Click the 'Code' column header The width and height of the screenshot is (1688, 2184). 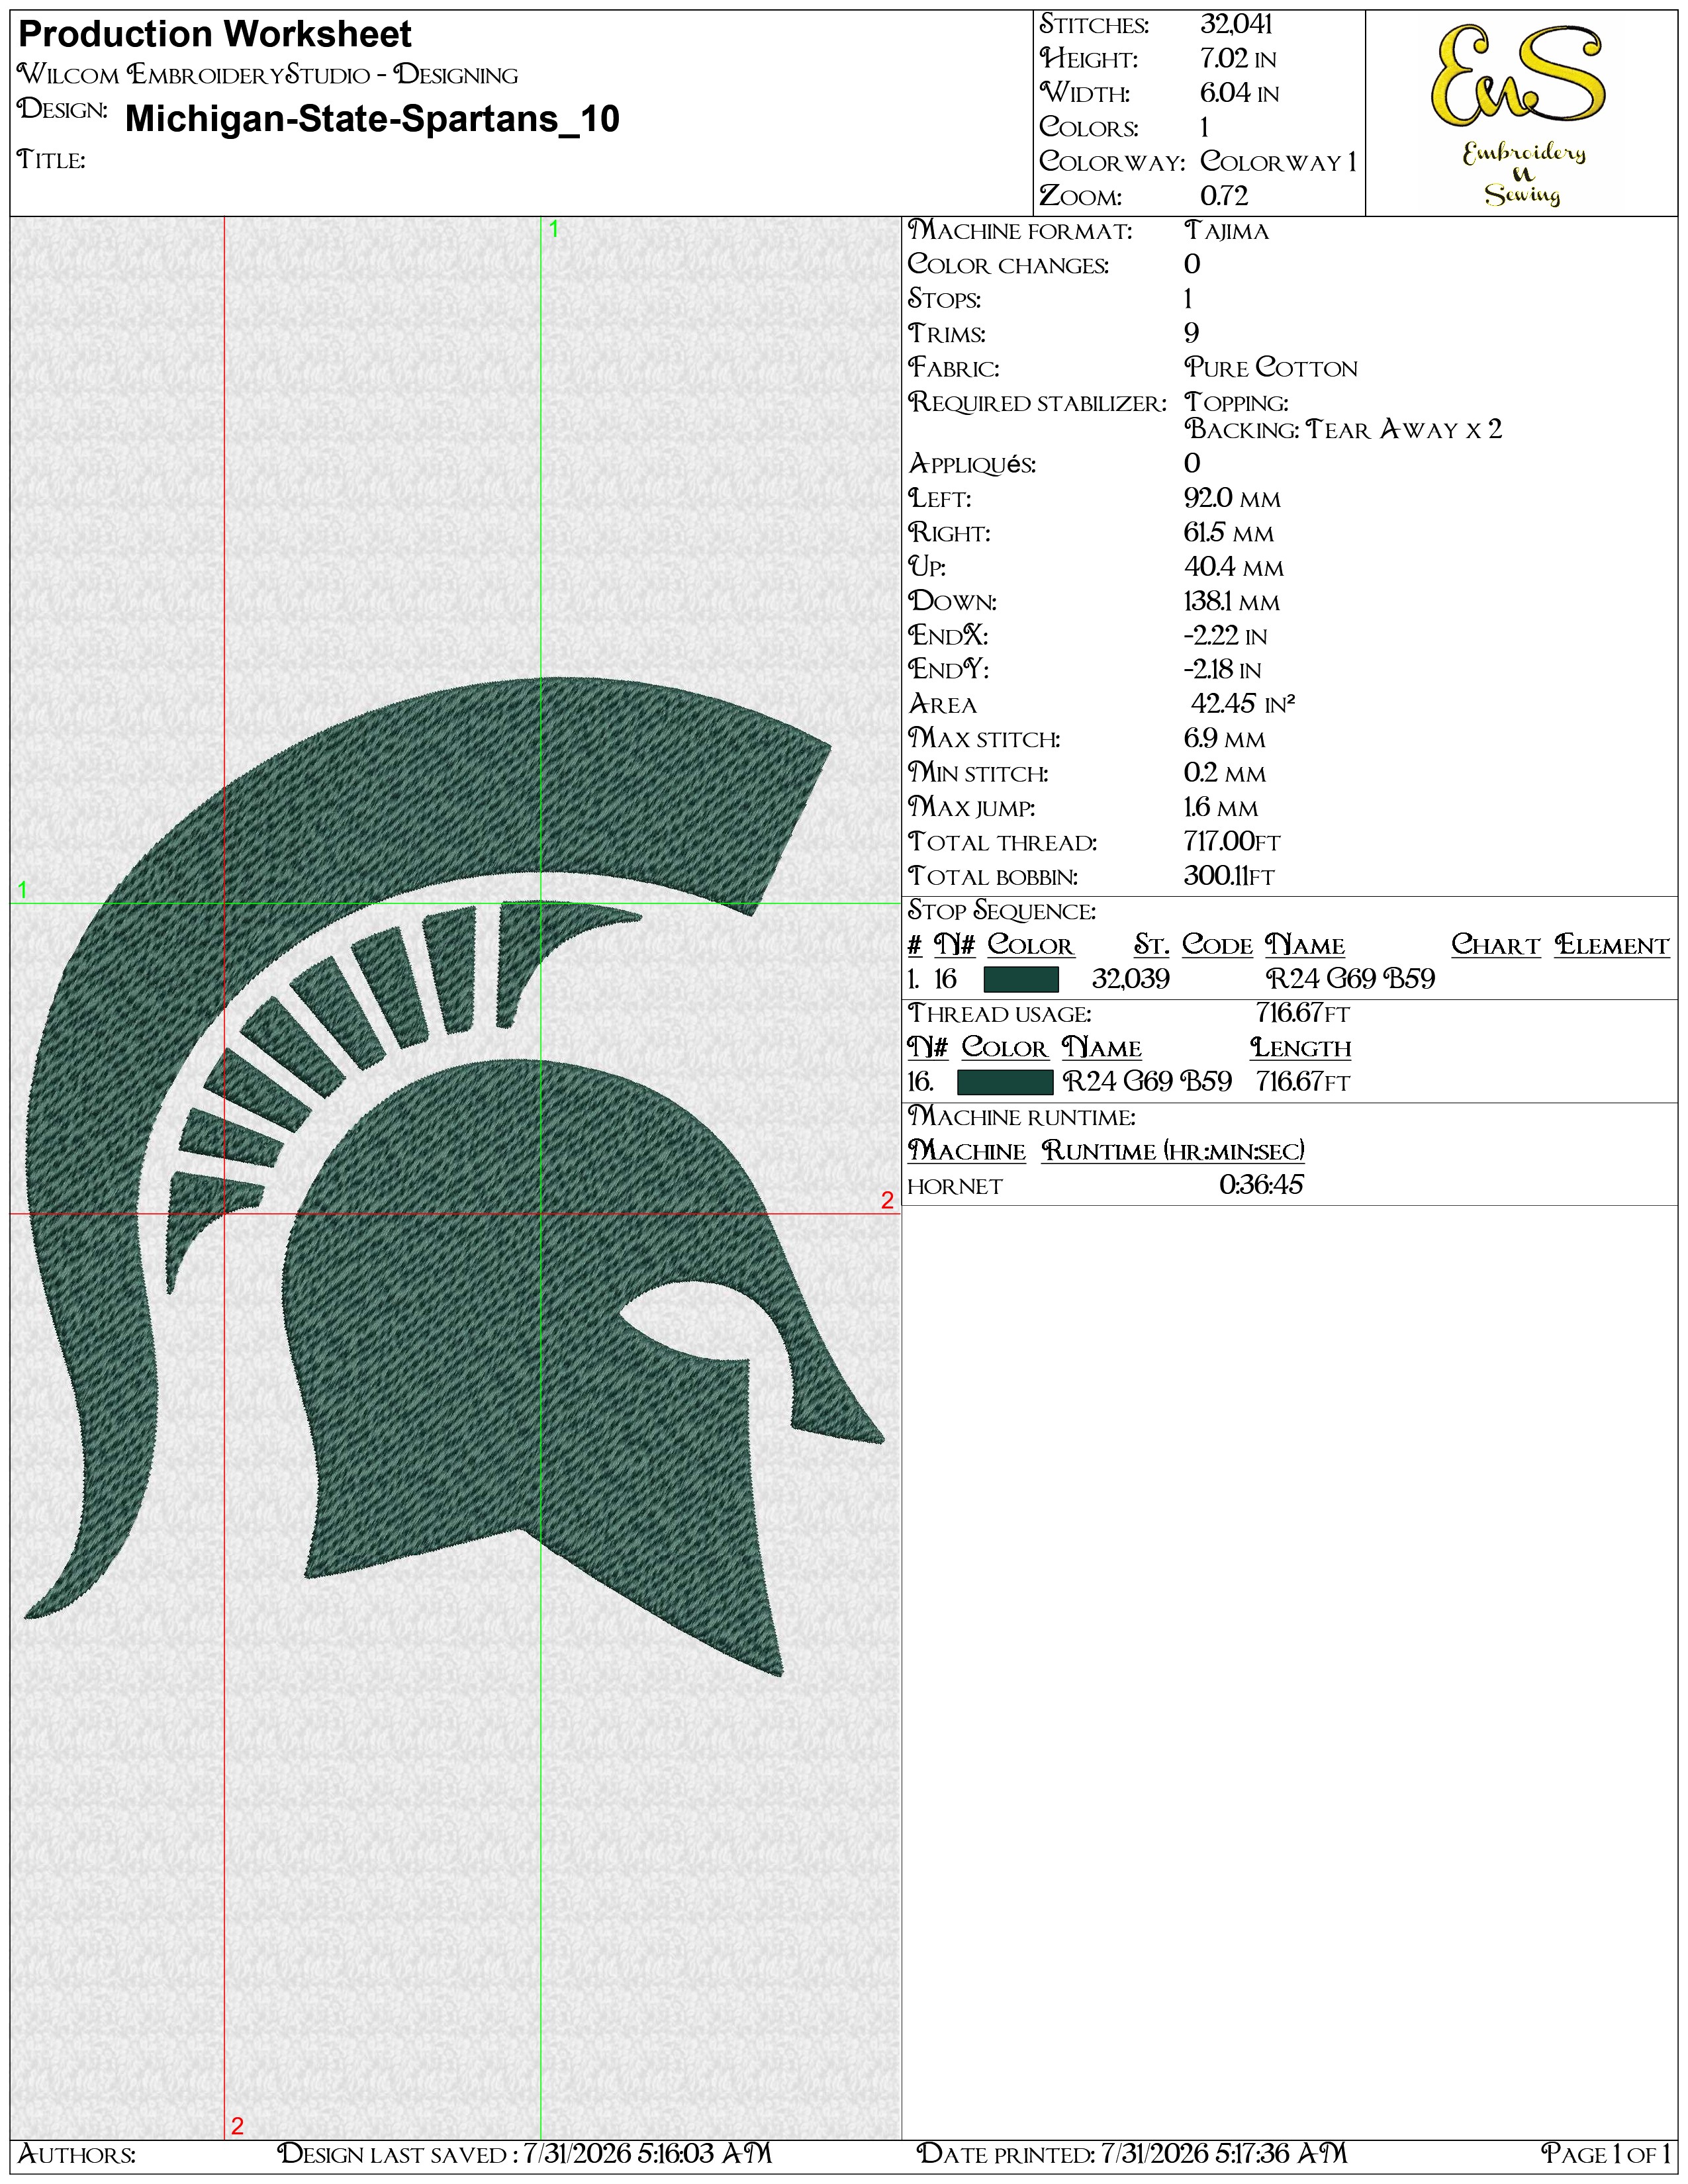pos(1217,945)
